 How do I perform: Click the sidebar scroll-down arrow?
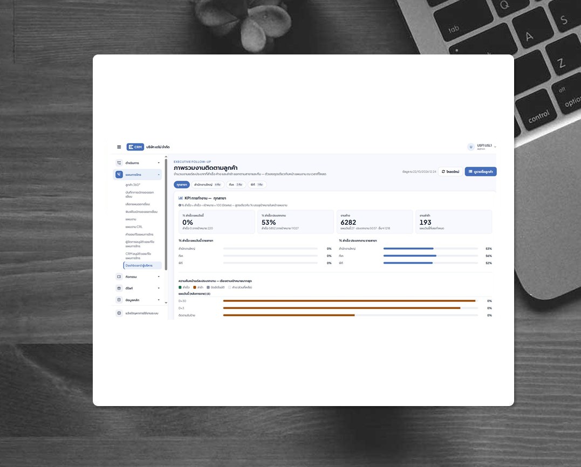pos(166,303)
